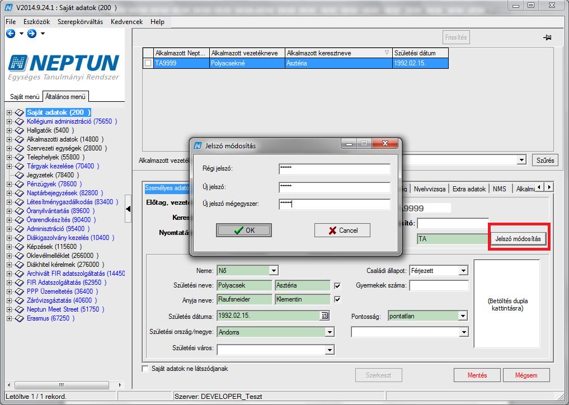
Task: Click the Mégsem button
Action: tap(526, 375)
